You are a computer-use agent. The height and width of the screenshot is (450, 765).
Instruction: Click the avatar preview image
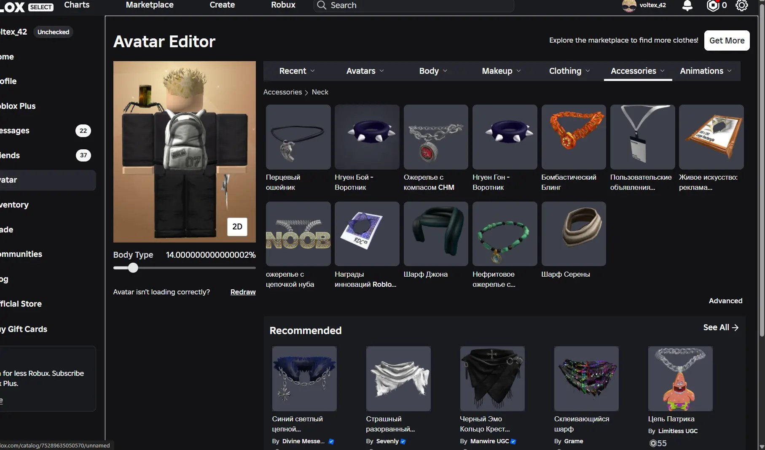(184, 152)
